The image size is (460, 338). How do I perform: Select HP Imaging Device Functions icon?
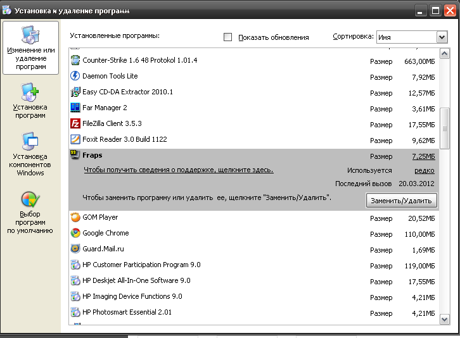pyautogui.click(x=75, y=296)
